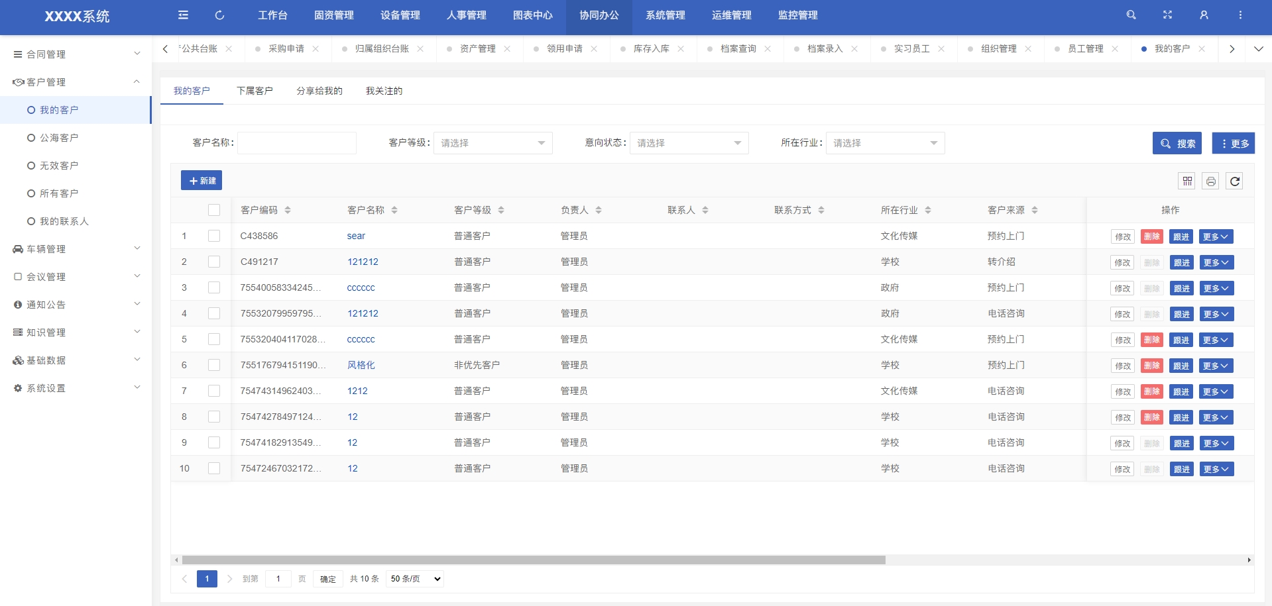The width and height of the screenshot is (1272, 606).
Task: Select 公海客户 in sidebar
Action: point(59,138)
